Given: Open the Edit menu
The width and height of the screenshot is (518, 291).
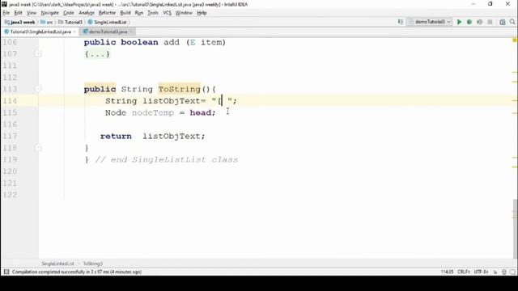Looking at the screenshot, I should pyautogui.click(x=18, y=13).
